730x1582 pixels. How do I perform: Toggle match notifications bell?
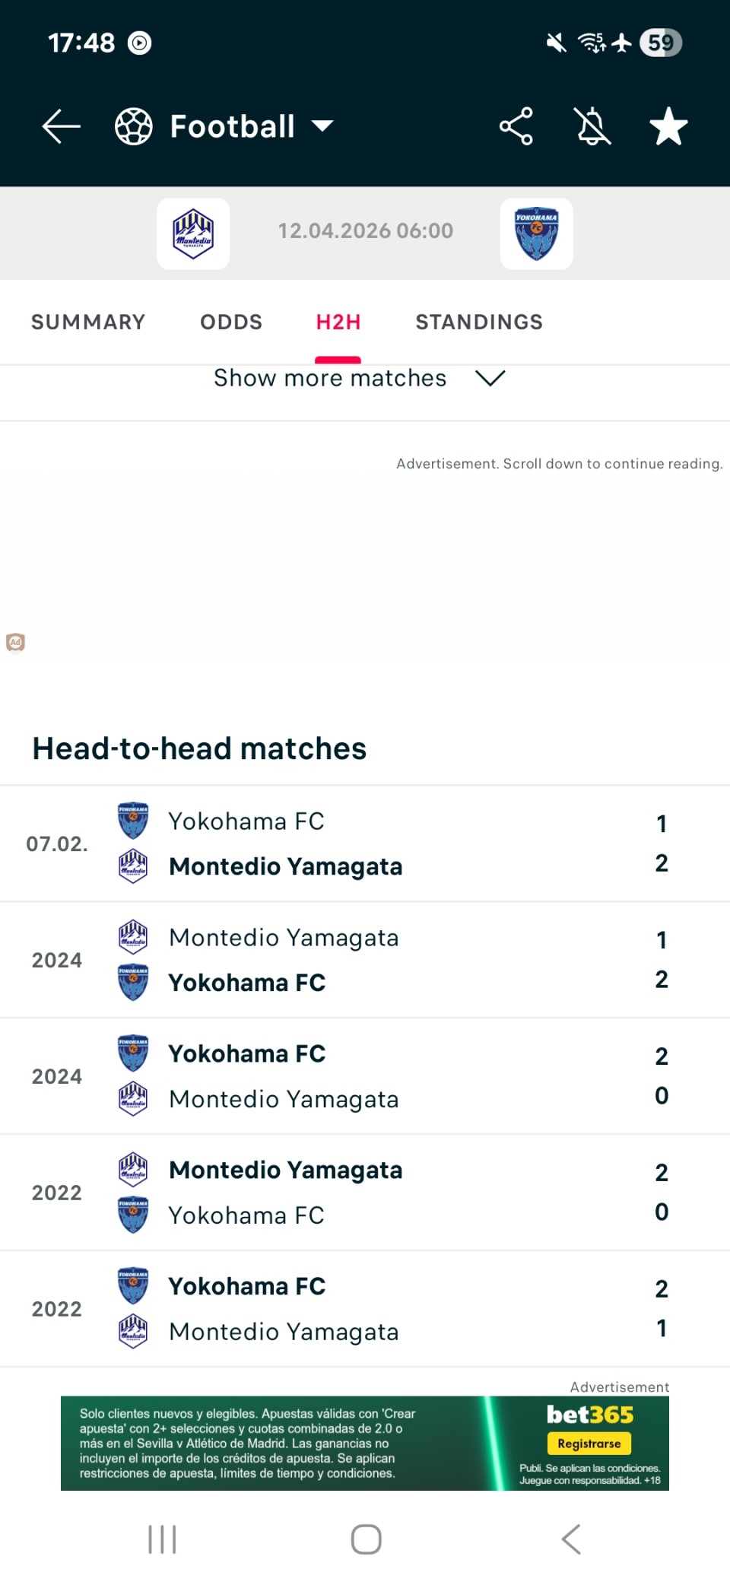593,126
